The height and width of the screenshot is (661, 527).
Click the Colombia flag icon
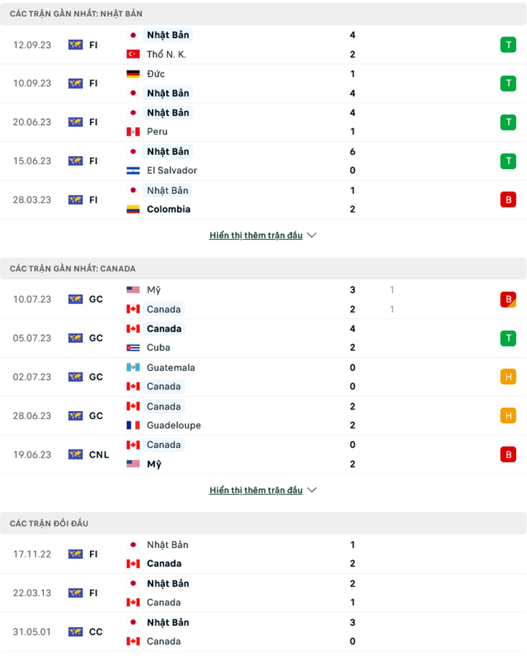click(x=132, y=210)
